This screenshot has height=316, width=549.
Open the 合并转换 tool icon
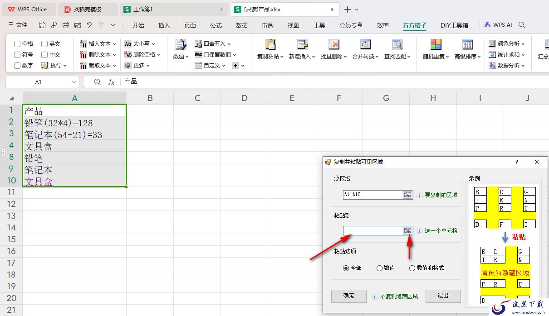click(365, 44)
